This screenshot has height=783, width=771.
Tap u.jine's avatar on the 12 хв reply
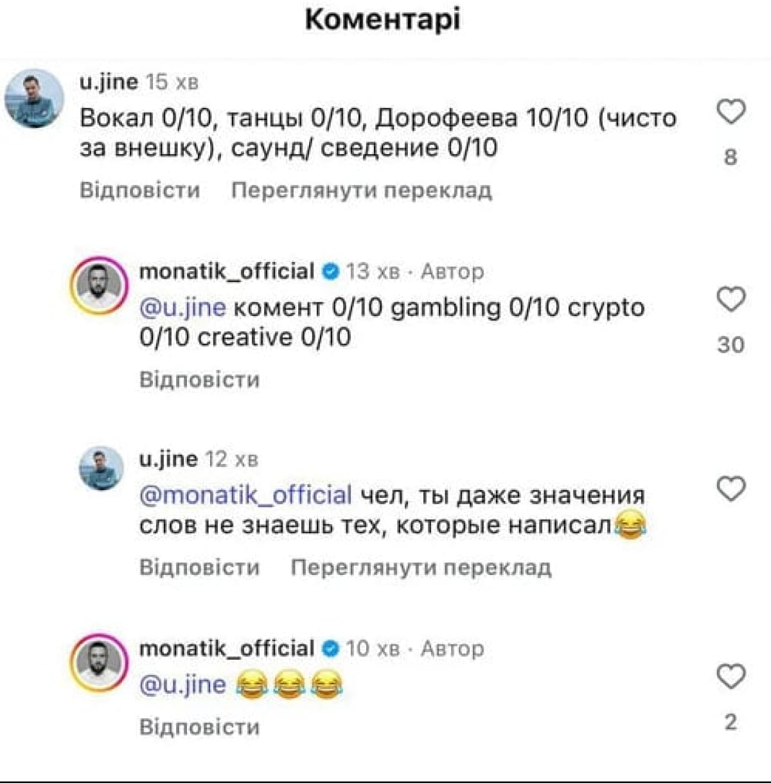click(100, 468)
